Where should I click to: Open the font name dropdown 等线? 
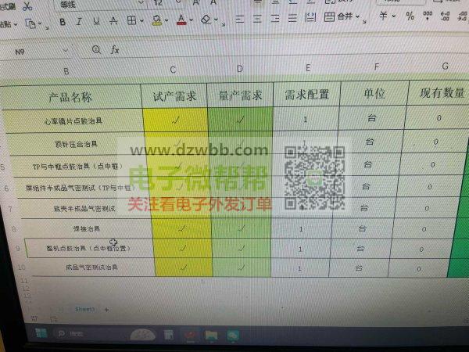(86, 4)
